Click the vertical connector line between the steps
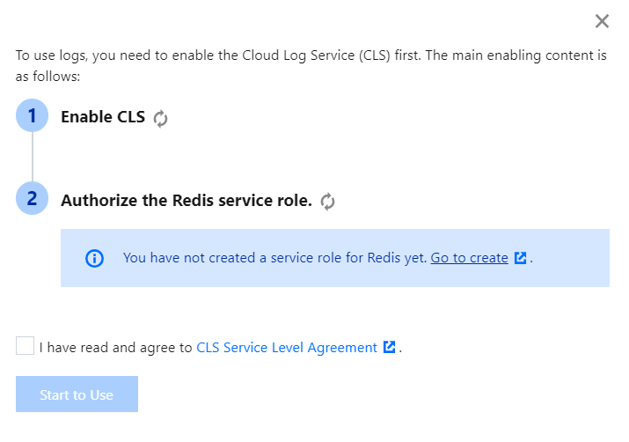This screenshot has height=442, width=629. point(33,157)
